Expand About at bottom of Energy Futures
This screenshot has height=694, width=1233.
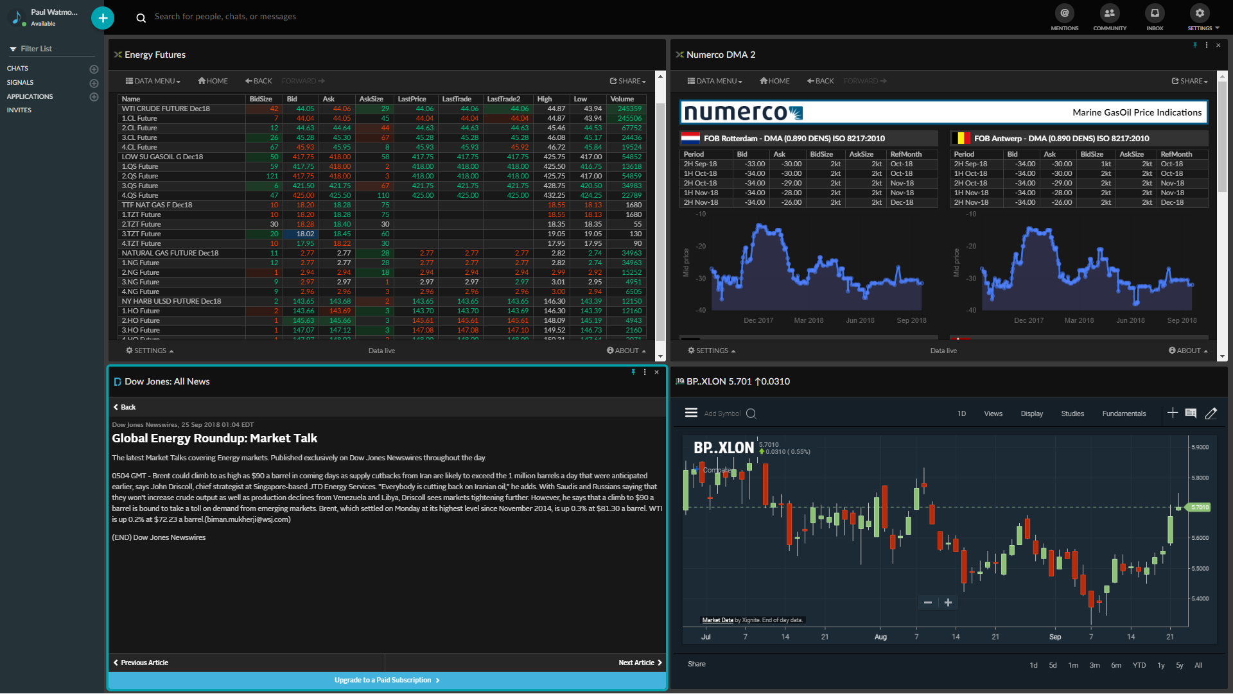(626, 351)
